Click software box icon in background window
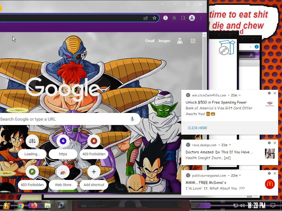282x211 pixels. 227,47
